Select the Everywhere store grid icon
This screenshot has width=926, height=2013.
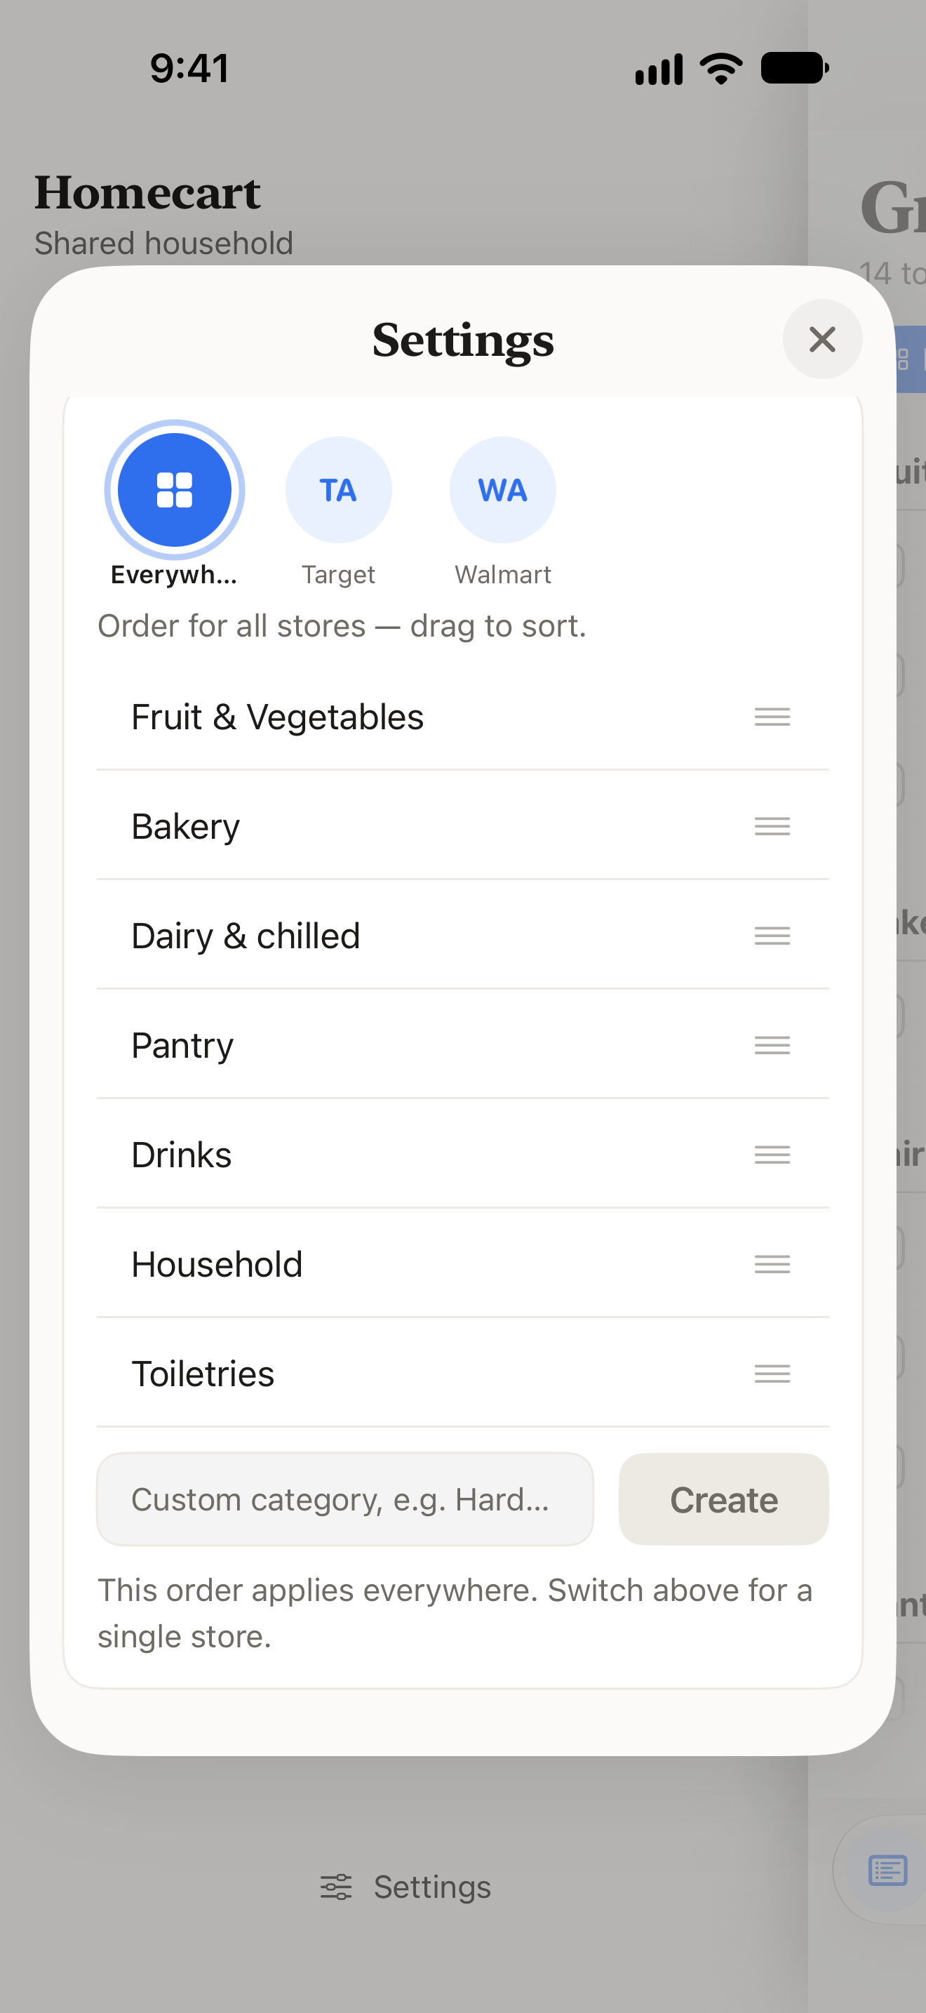click(174, 490)
